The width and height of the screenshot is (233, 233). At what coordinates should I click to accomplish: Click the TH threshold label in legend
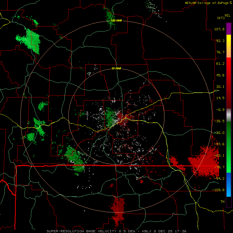(x=222, y=202)
